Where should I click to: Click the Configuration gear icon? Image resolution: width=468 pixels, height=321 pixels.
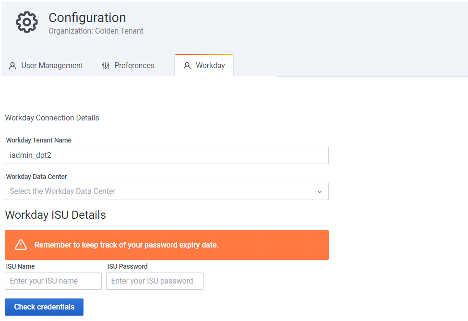tap(27, 22)
